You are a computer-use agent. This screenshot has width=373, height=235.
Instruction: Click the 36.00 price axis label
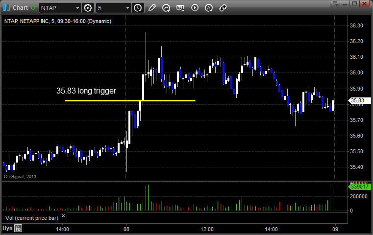click(356, 72)
